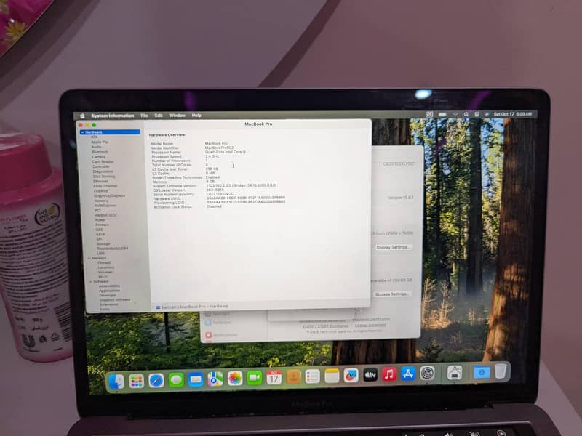
Task: Select Bluetooth in the sidebar
Action: [x=100, y=152]
